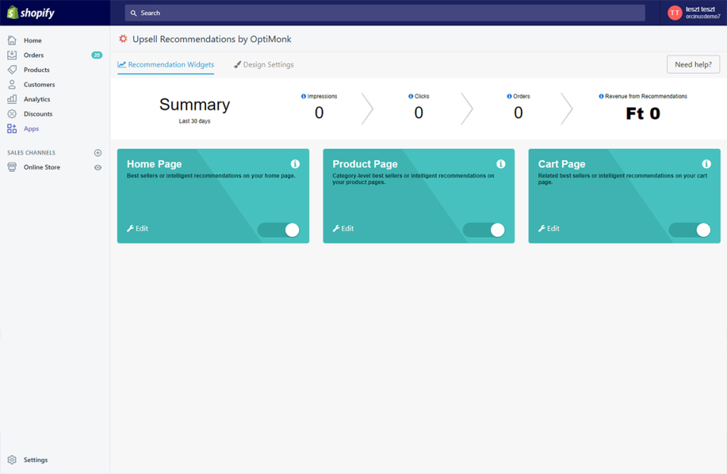Viewport: 727px width, 474px height.
Task: Toggle the Home Page widget switch
Action: point(279,230)
